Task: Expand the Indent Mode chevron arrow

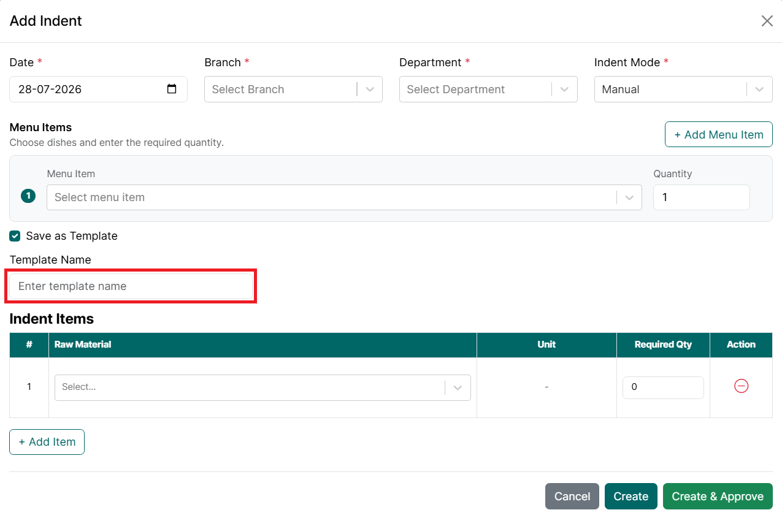Action: [x=760, y=90]
